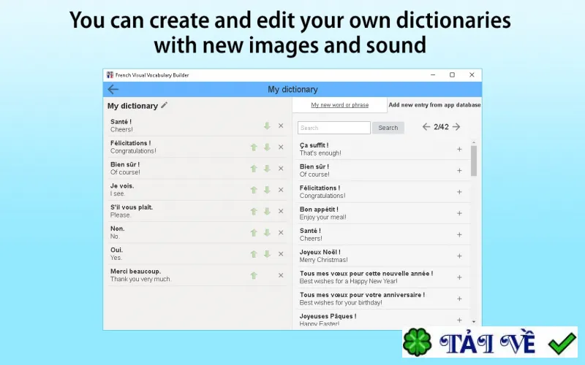The image size is (585, 365).
Task: Move S'il vous plaît. entry up
Action: [254, 211]
